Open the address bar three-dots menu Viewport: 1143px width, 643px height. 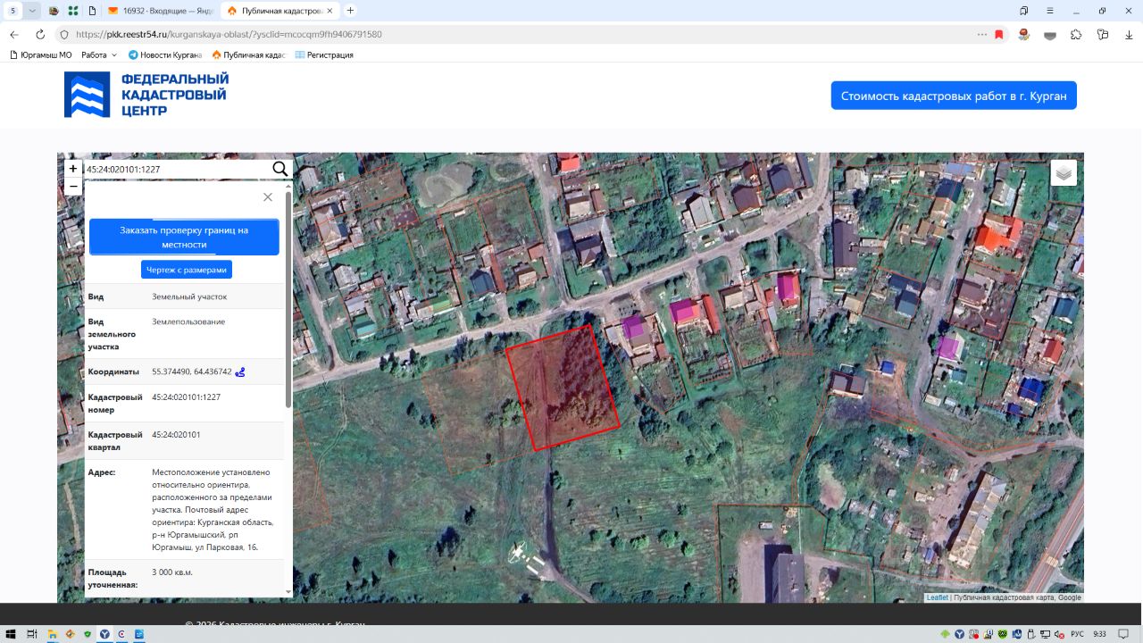tap(981, 34)
